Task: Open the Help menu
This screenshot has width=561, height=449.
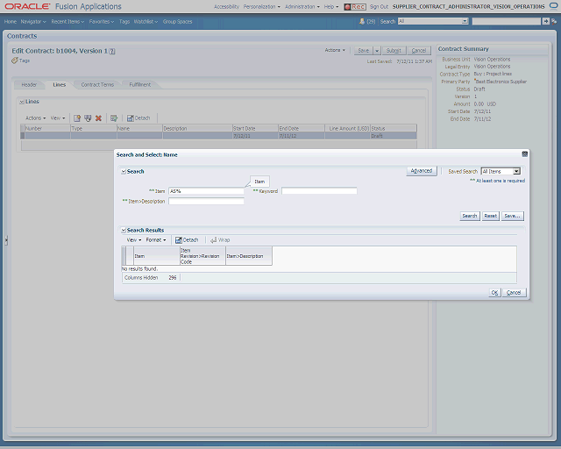Action: point(331,7)
